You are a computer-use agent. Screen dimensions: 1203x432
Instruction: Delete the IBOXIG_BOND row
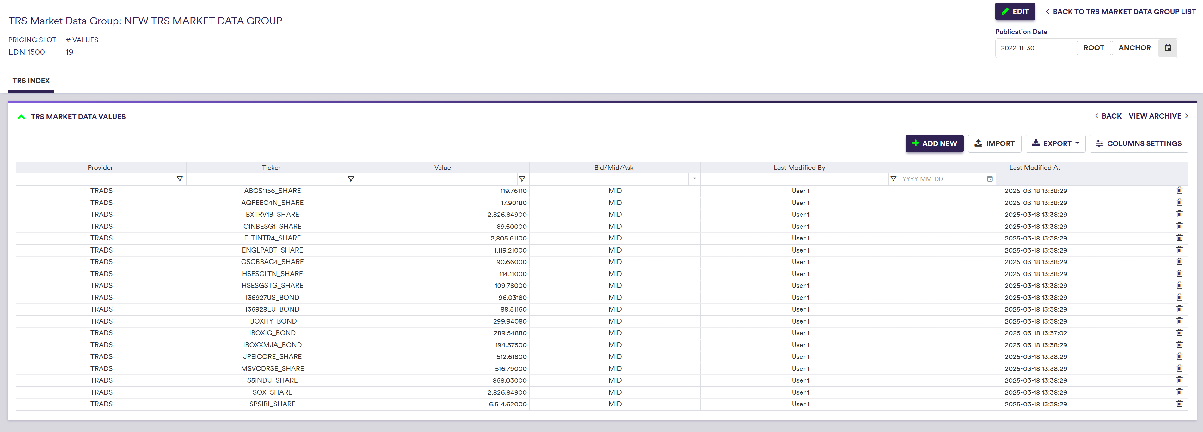pyautogui.click(x=1179, y=332)
